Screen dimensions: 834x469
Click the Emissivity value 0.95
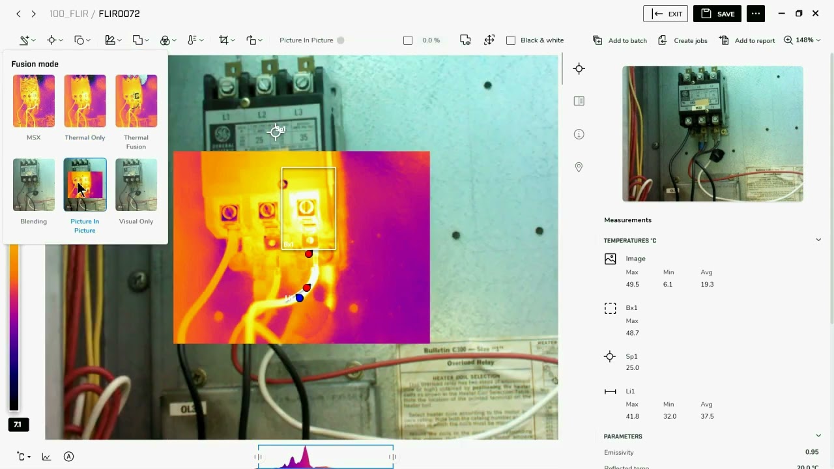812,452
